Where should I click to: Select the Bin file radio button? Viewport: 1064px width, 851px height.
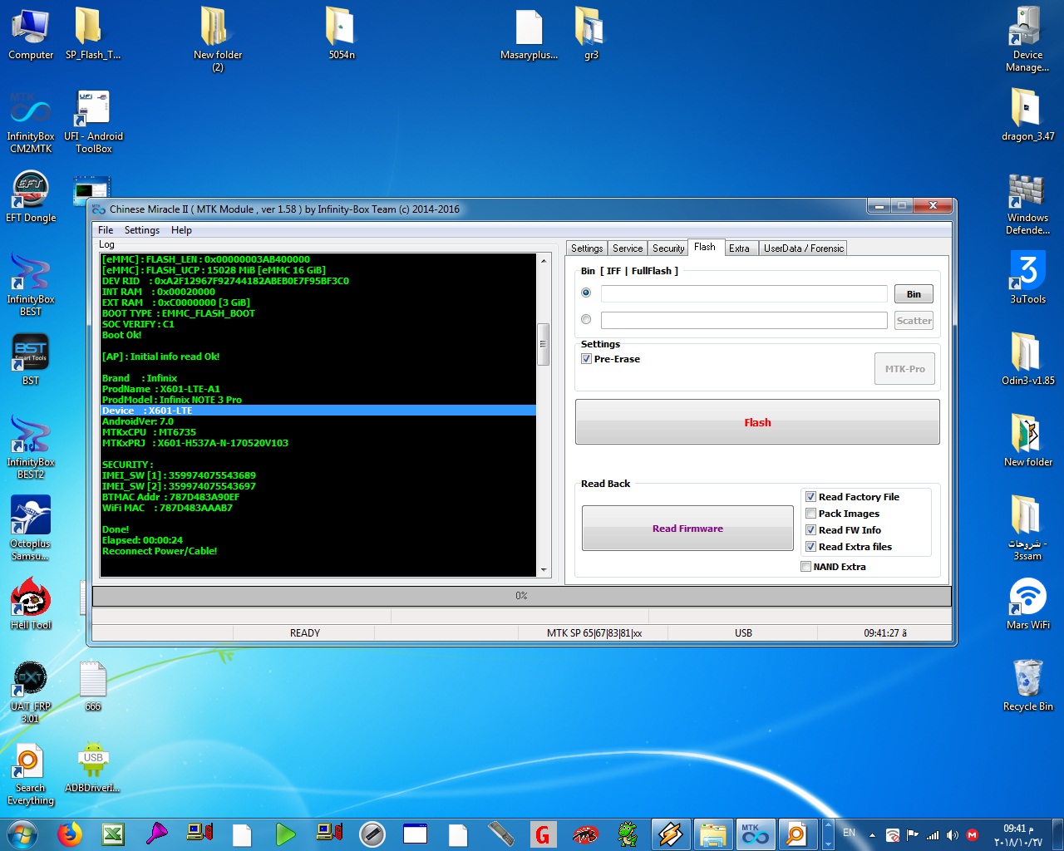coord(586,293)
